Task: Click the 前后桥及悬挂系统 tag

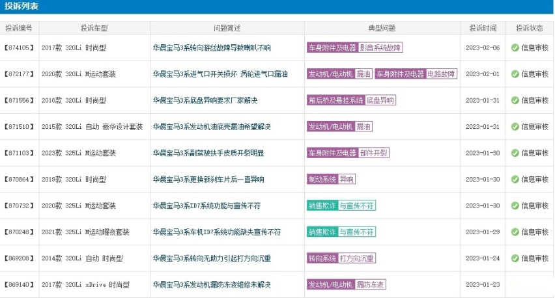Action: click(x=336, y=100)
